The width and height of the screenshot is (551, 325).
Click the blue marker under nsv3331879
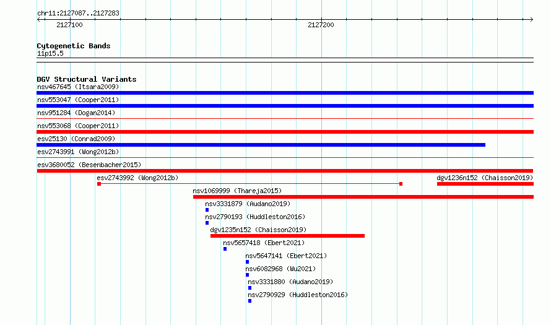207,210
